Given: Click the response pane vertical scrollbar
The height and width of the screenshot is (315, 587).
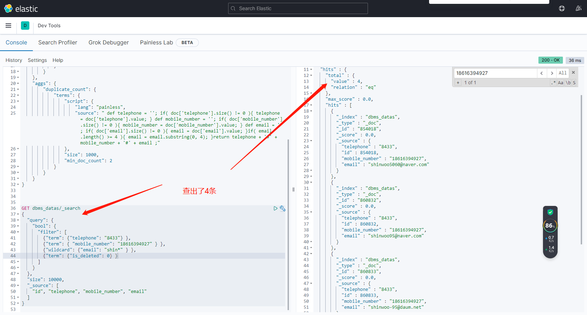Looking at the screenshot, I should [581, 170].
